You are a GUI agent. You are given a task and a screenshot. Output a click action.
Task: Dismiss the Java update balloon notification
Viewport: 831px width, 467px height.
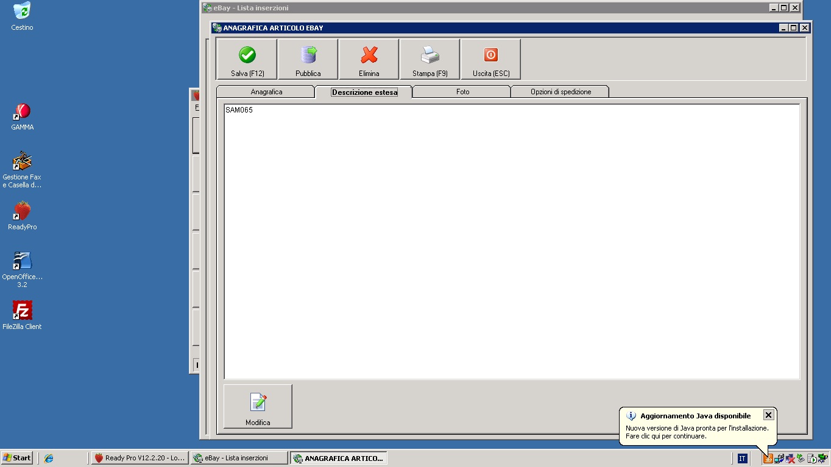768,415
